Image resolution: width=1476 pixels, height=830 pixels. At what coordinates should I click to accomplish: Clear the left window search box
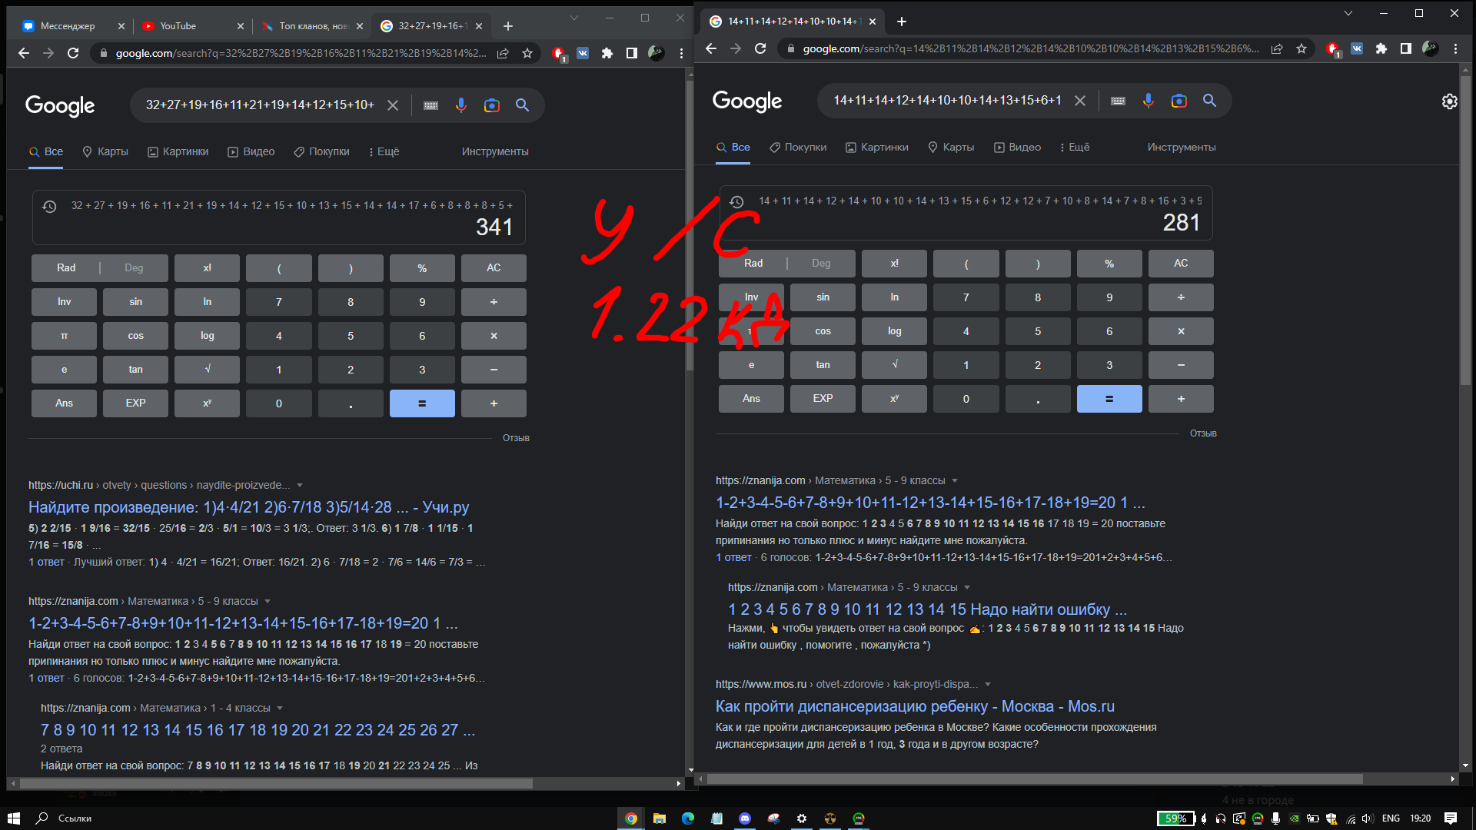click(392, 105)
